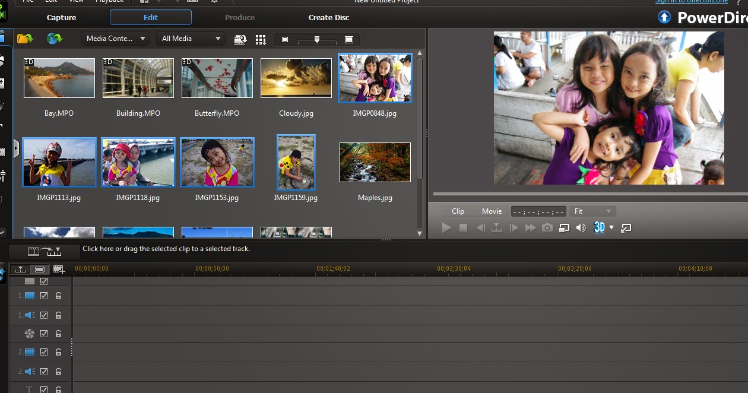Click the Stop button in preview
This screenshot has width=748, height=393.
464,227
